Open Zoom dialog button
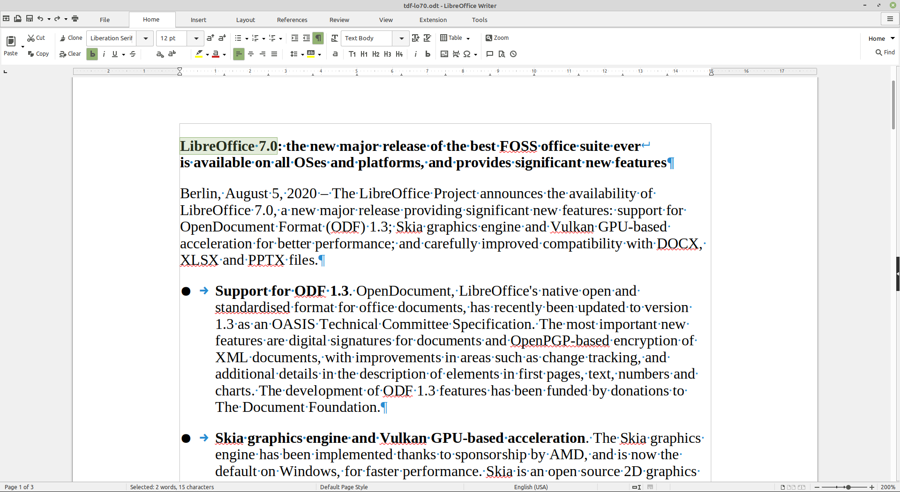Screen dimensions: 900x492 pyautogui.click(x=497, y=38)
